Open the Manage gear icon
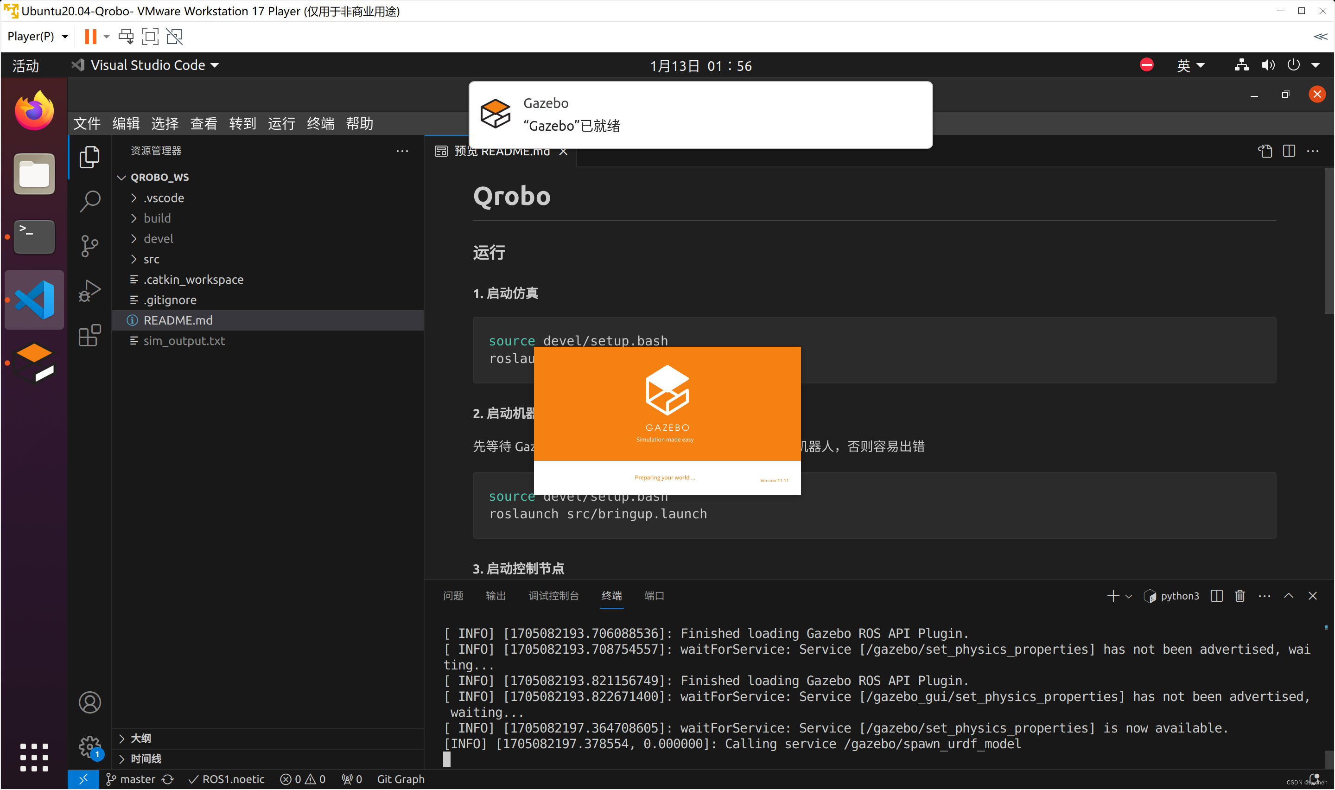Screen dimensions: 1335x790 89,747
